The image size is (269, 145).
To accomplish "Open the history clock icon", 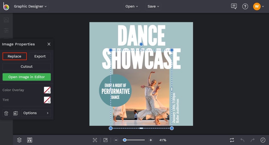I will pyautogui.click(x=263, y=140).
